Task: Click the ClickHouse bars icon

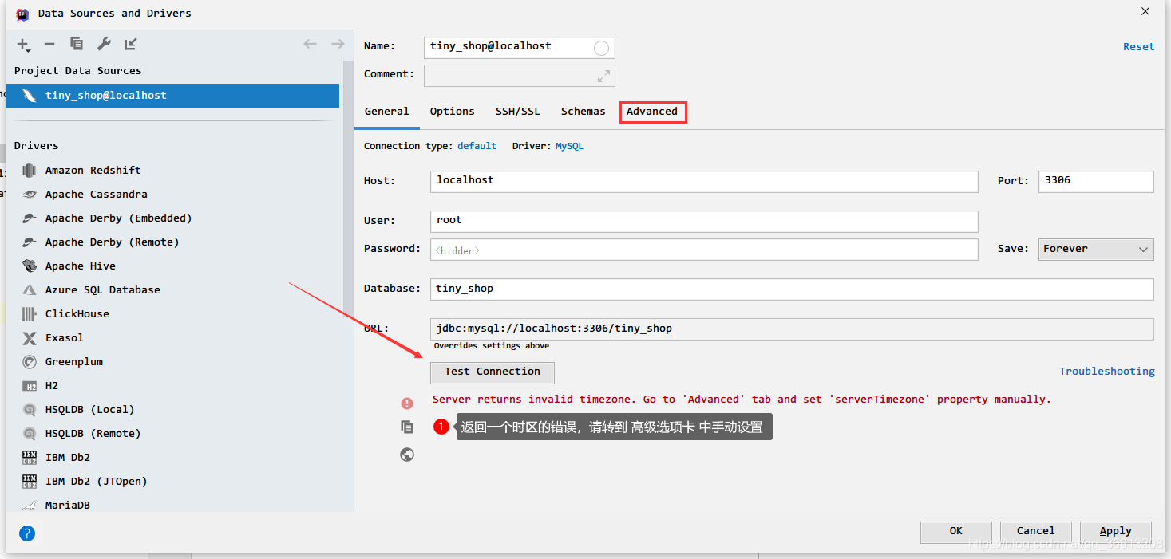Action: pos(30,313)
